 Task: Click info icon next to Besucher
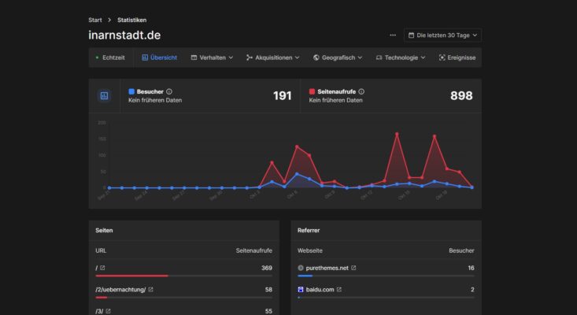tap(169, 91)
